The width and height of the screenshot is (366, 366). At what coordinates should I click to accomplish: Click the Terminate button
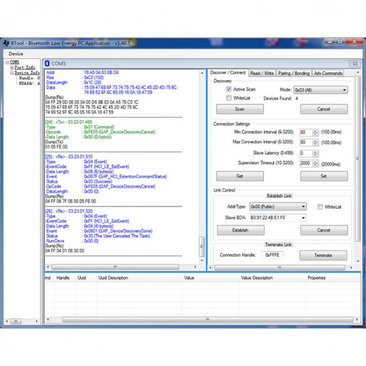click(323, 255)
